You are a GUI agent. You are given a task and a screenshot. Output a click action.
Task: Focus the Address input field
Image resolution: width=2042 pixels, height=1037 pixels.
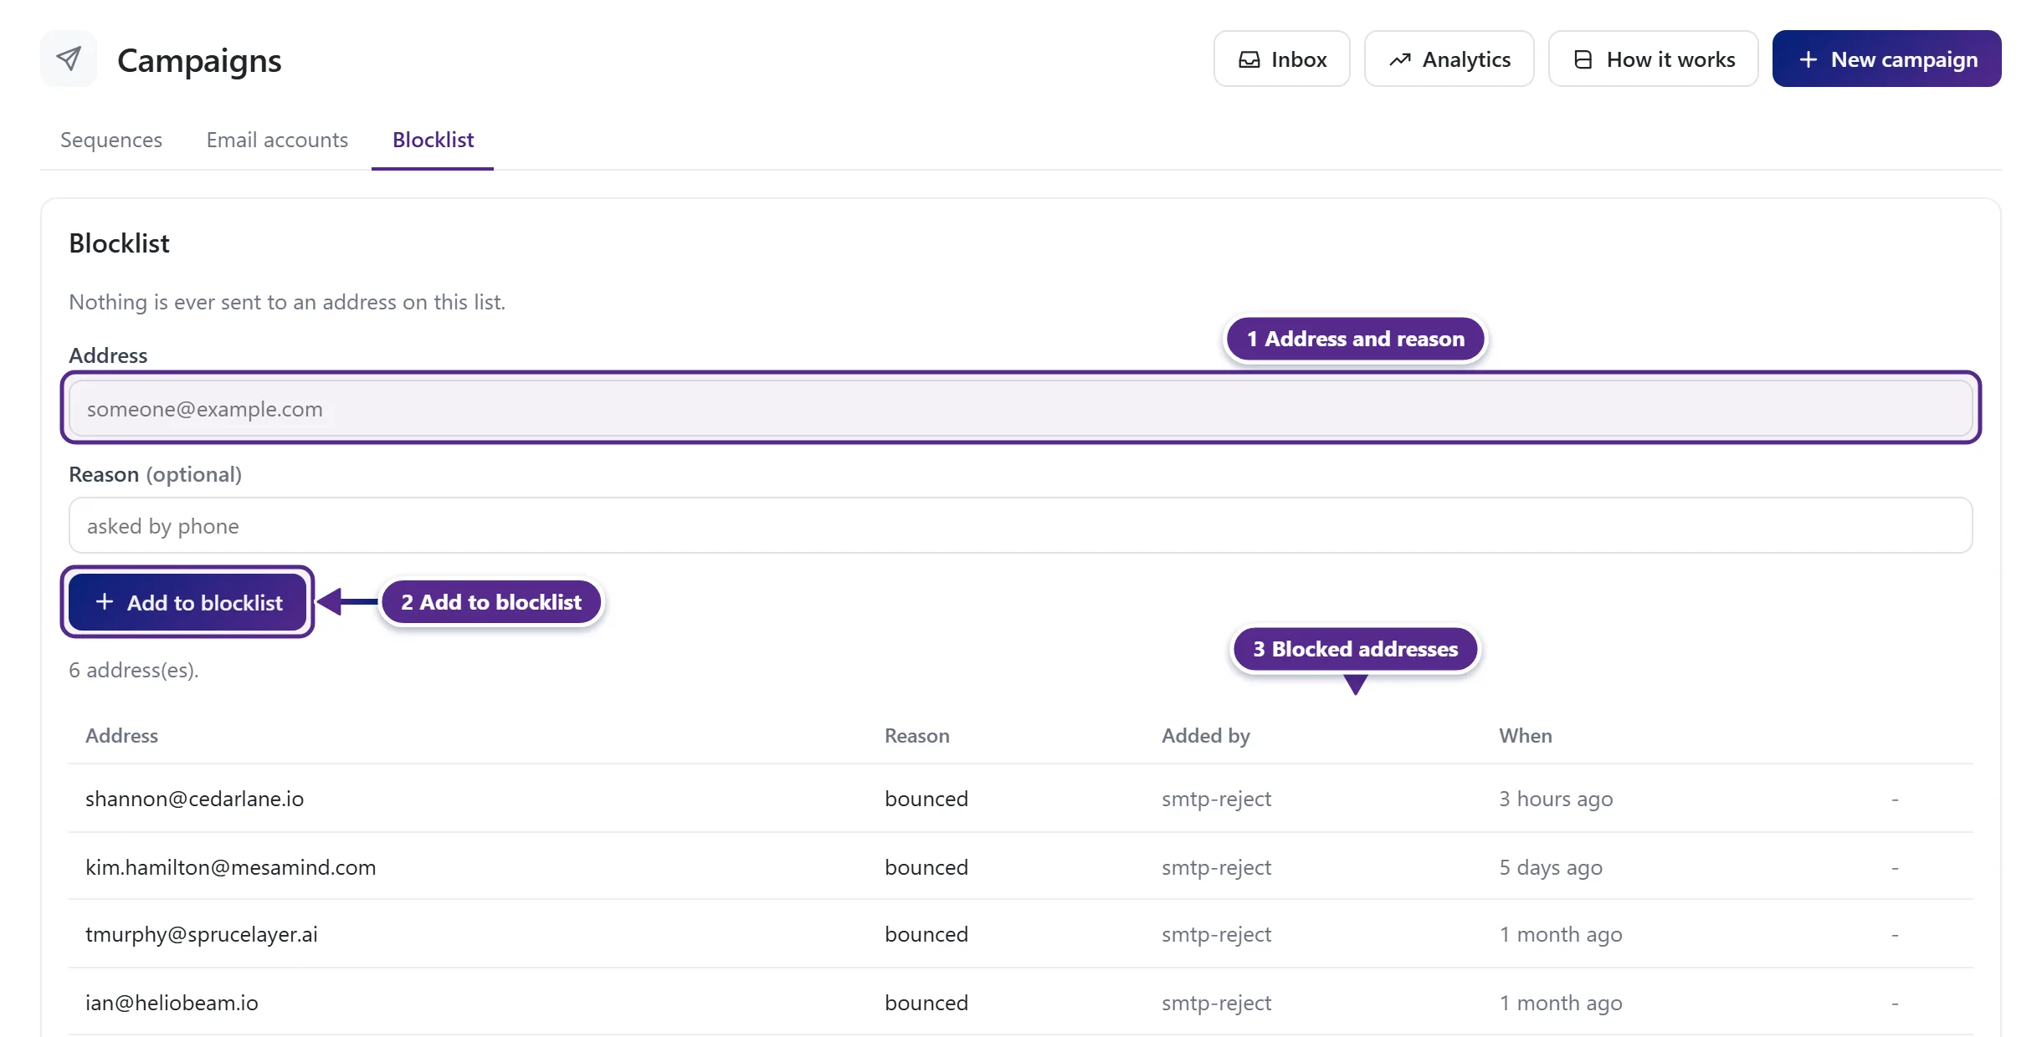point(1020,408)
